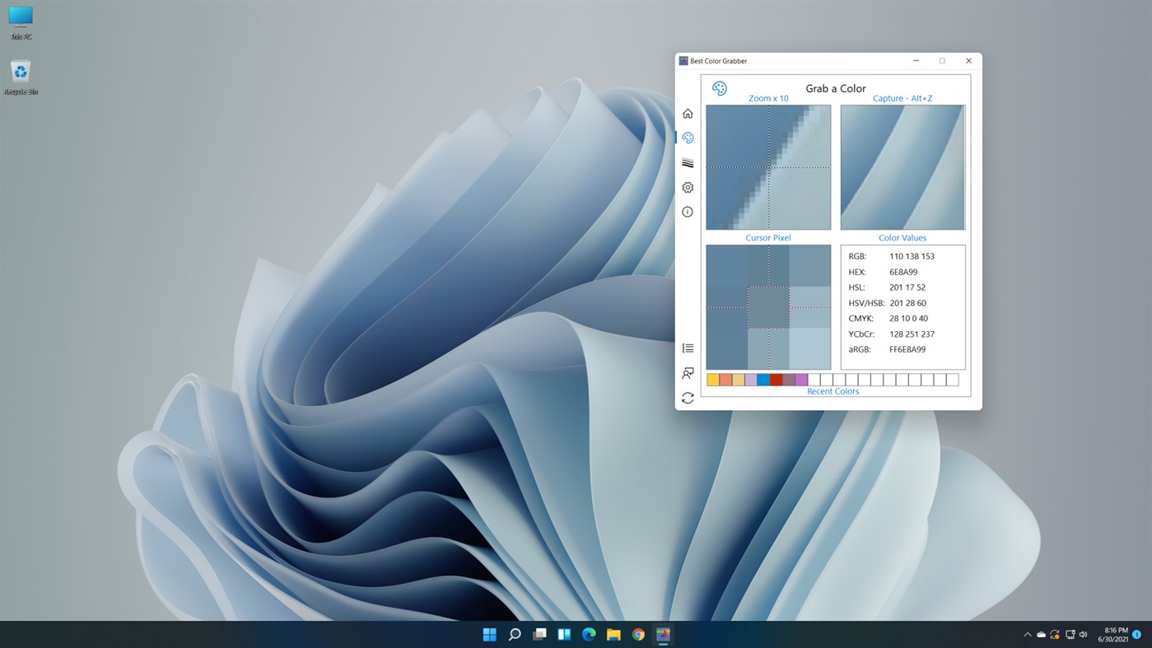Open the Home page in the sidebar

(688, 113)
